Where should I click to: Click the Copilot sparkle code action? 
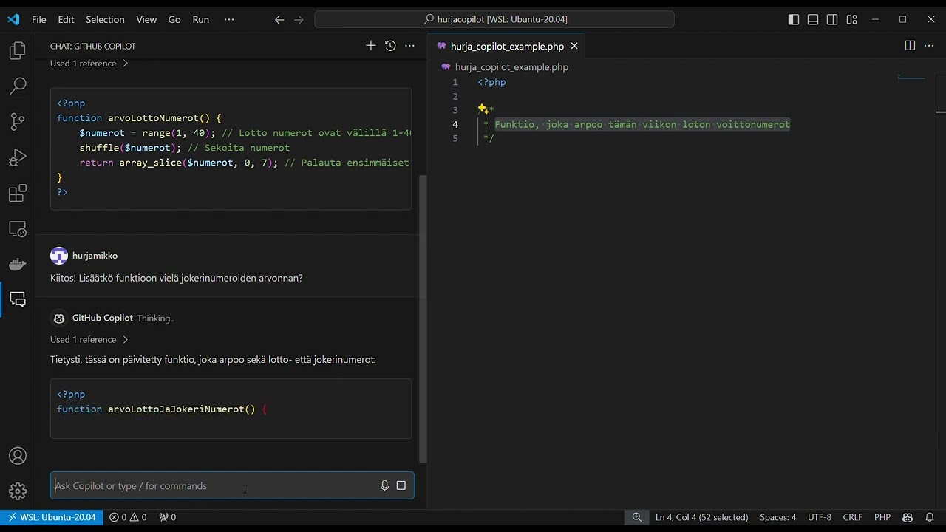pos(483,109)
